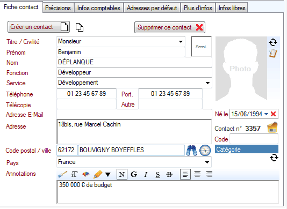Click the refresh icon below Catégorie
Image resolution: width=287 pixels, height=209 pixels.
[x=274, y=158]
